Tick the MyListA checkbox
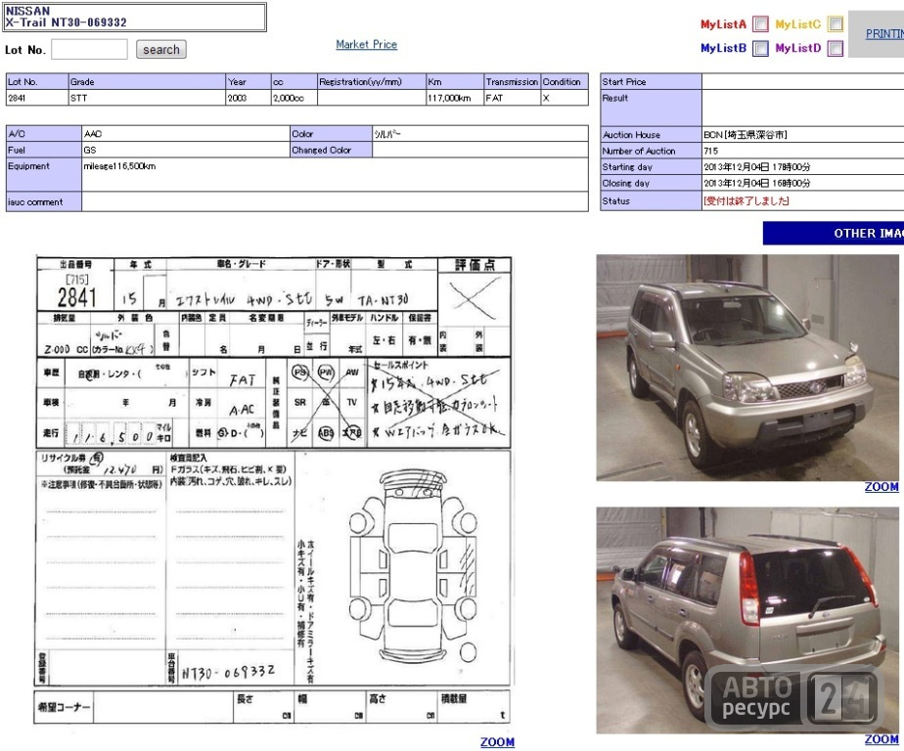Viewport: 904px width, 751px height. pyautogui.click(x=761, y=24)
